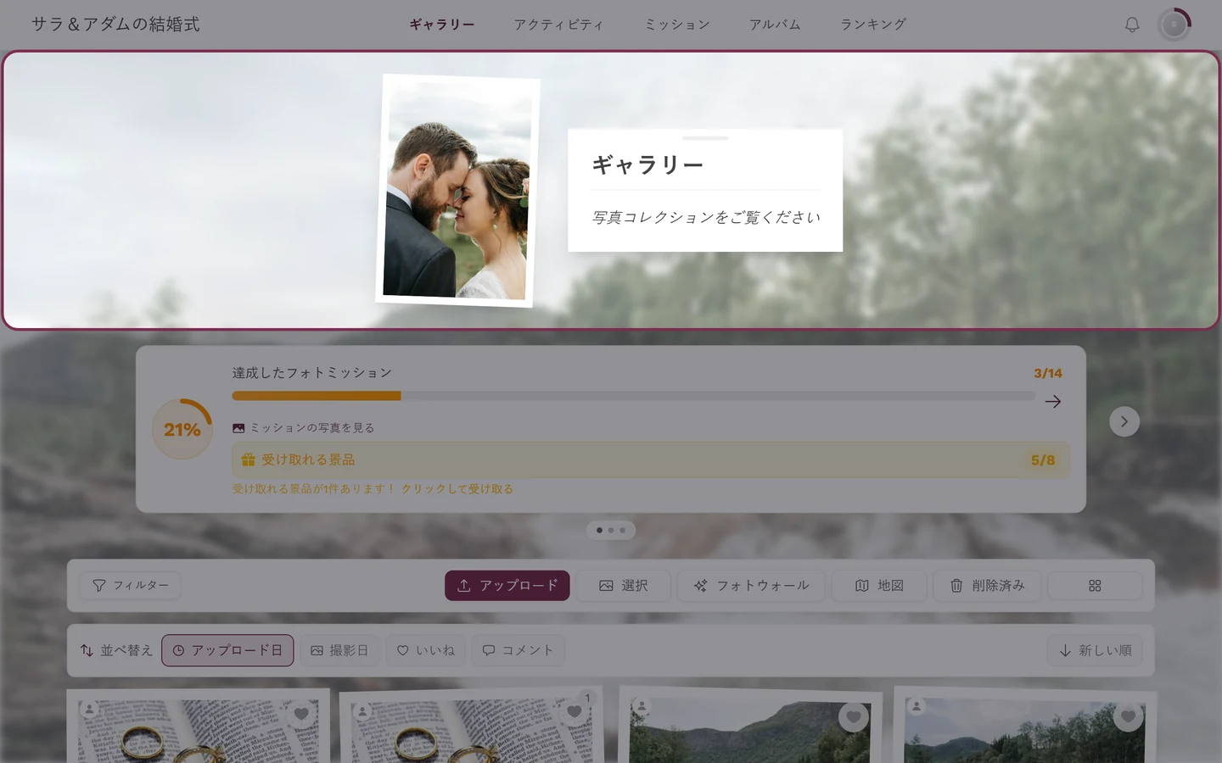Open the 受け取れる景品 5/8 bar

[651, 460]
